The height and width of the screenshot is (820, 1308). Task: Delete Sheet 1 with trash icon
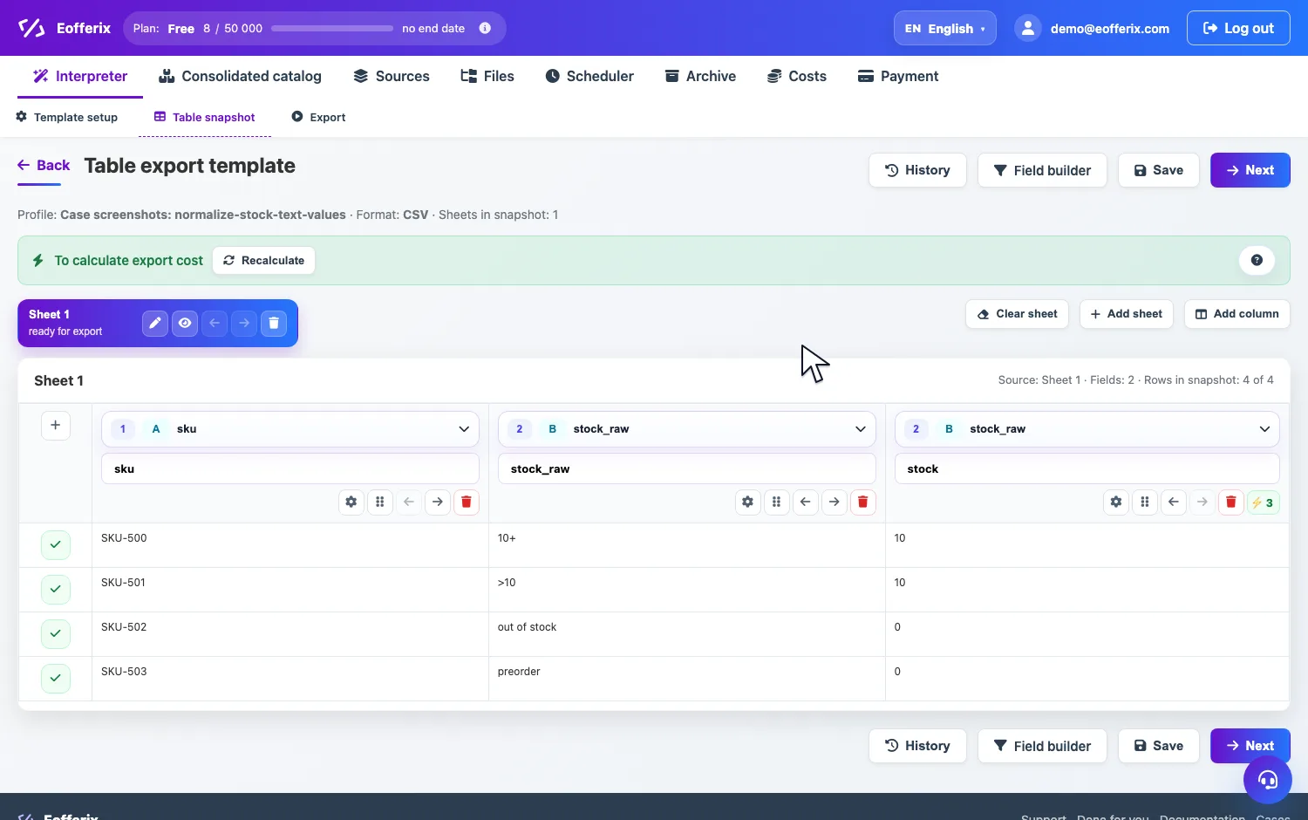tap(274, 323)
